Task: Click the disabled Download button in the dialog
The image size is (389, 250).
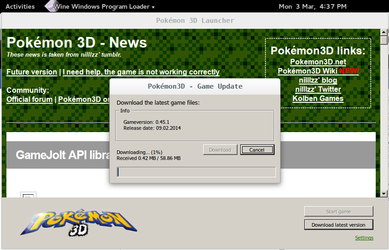Action: pyautogui.click(x=220, y=150)
